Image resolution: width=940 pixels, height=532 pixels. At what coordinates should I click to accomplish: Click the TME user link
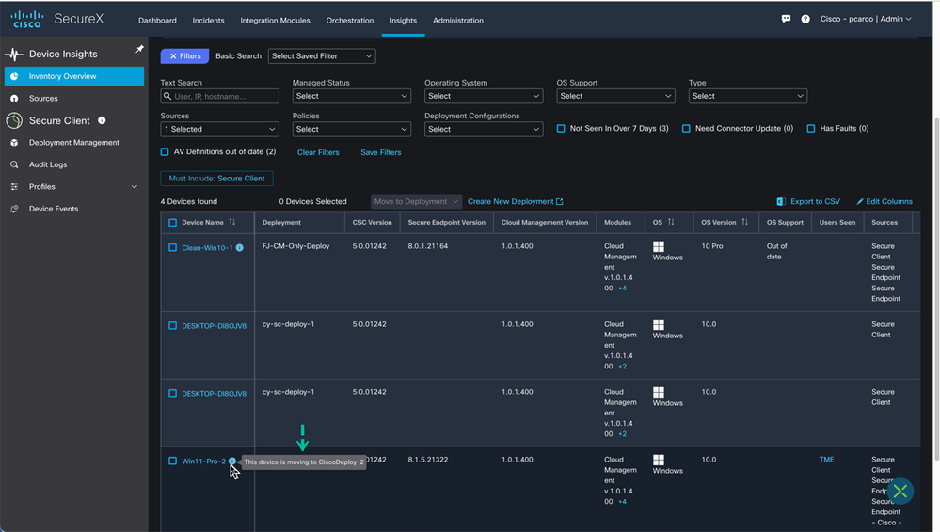click(827, 460)
